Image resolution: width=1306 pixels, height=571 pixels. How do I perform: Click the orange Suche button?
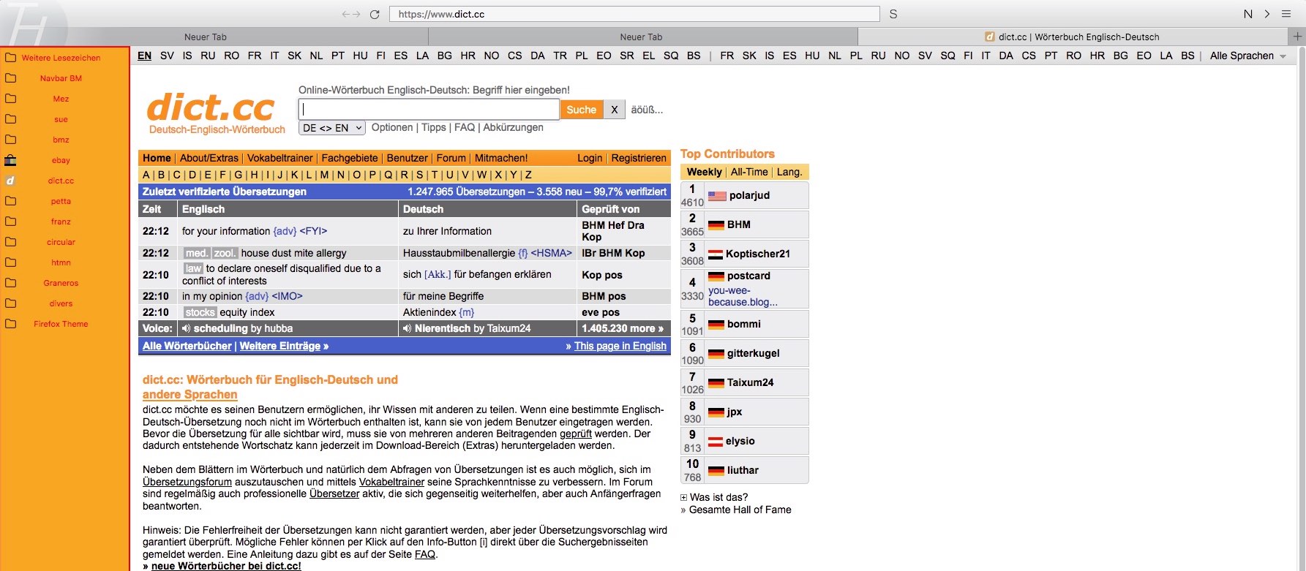tap(582, 110)
